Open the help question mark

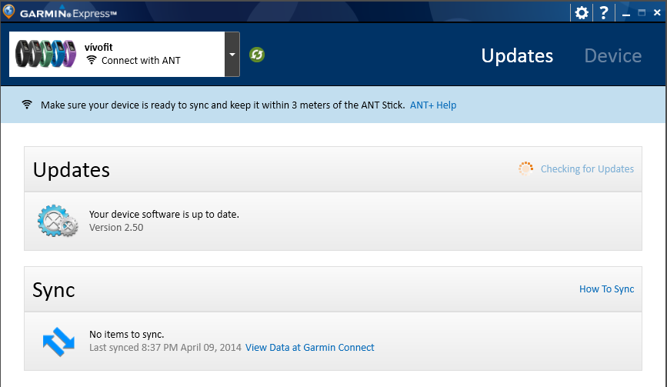(604, 13)
